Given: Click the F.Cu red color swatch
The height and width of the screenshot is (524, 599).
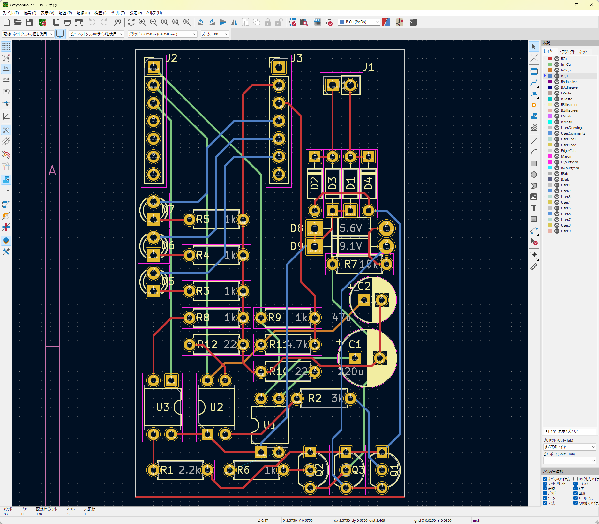Looking at the screenshot, I should pos(550,59).
